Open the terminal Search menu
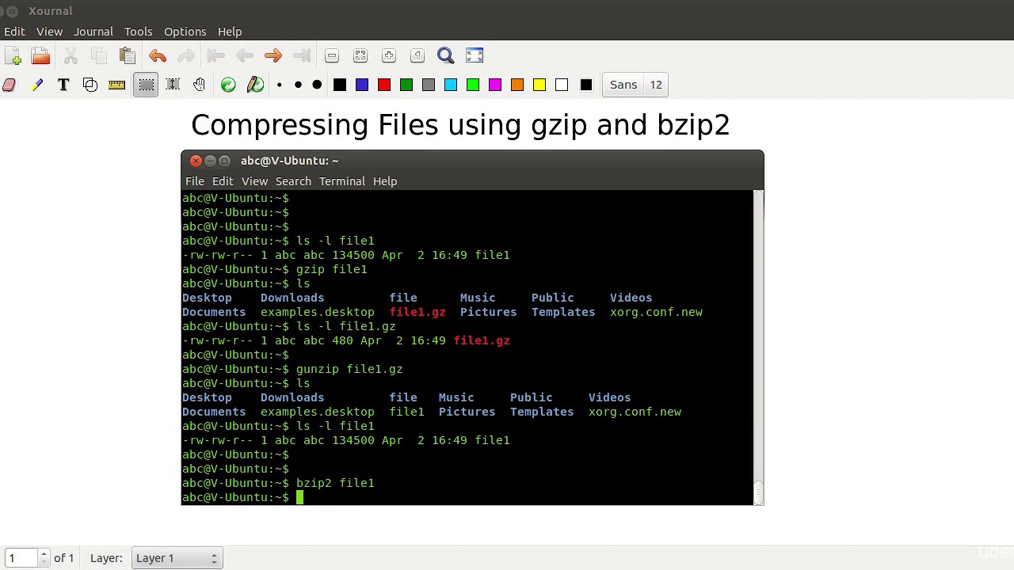This screenshot has height=570, width=1014. [293, 181]
